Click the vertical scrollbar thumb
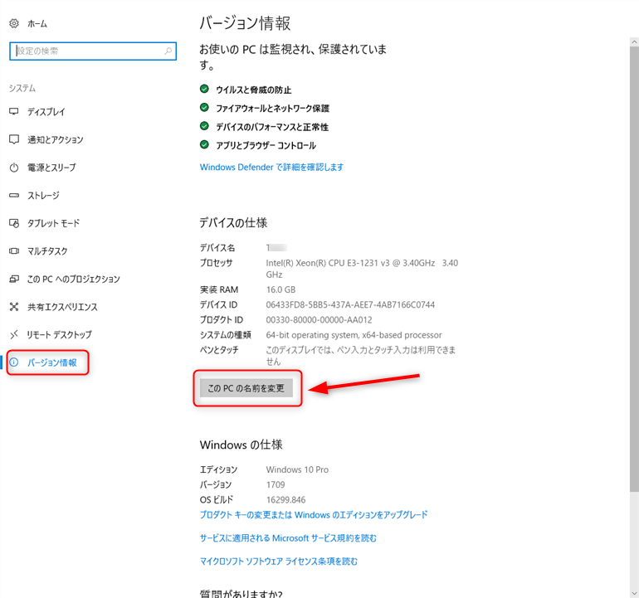Screen dimensions: 639x598 coord(634,269)
